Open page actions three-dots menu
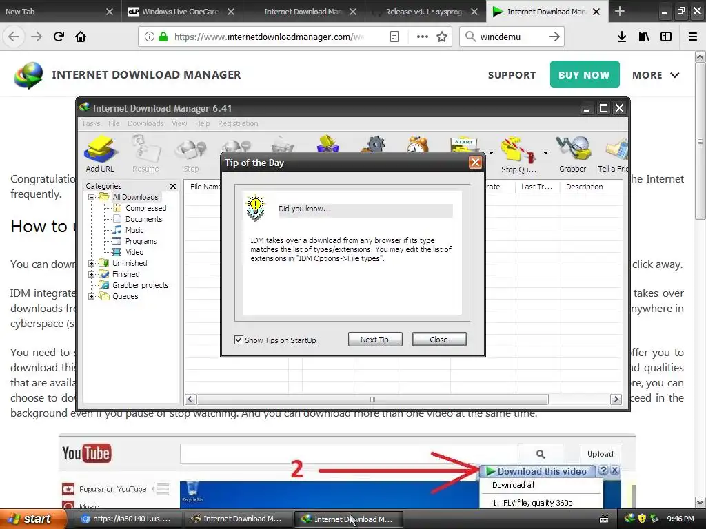 coord(423,37)
